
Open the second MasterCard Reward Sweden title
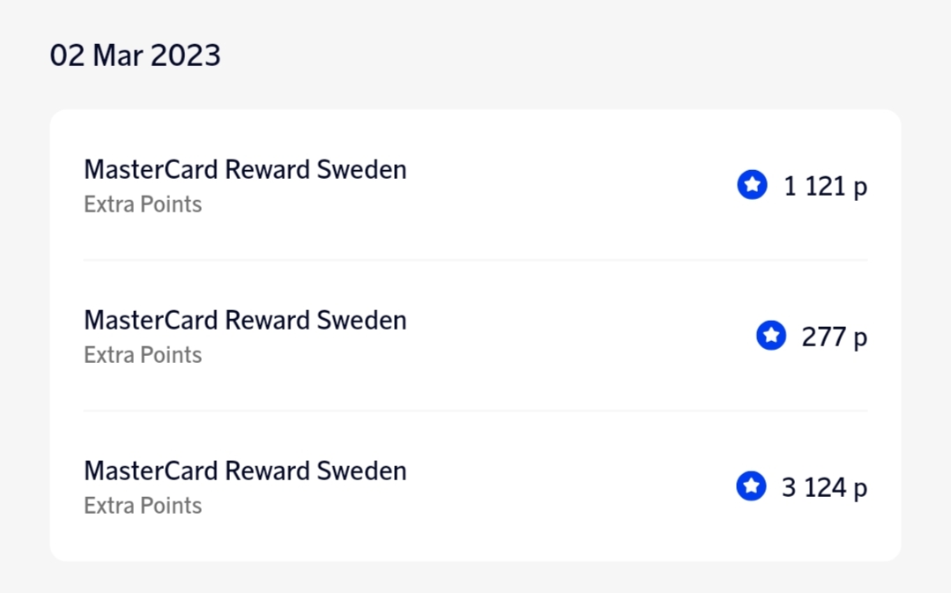coord(245,320)
